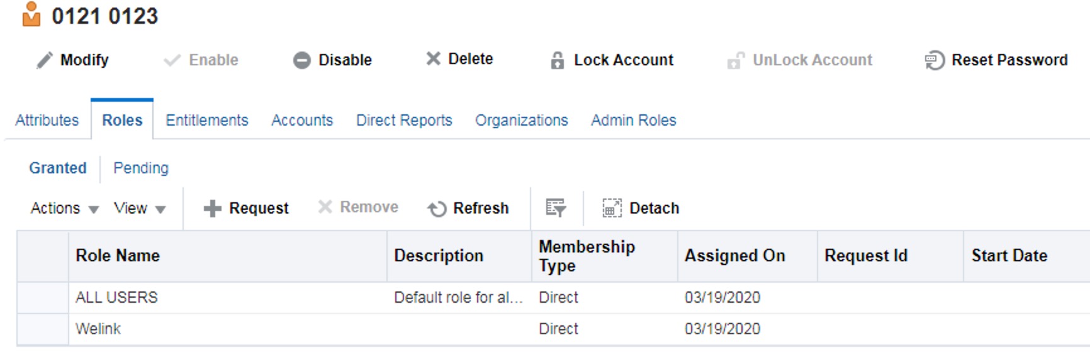1090x353 pixels.
Task: Select the Welink role name cell
Action: tap(228, 329)
